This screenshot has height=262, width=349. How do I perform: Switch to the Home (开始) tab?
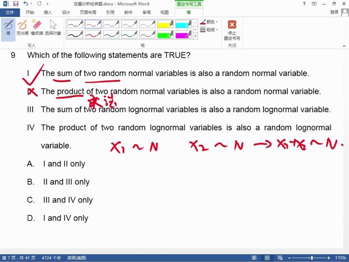pyautogui.click(x=30, y=13)
